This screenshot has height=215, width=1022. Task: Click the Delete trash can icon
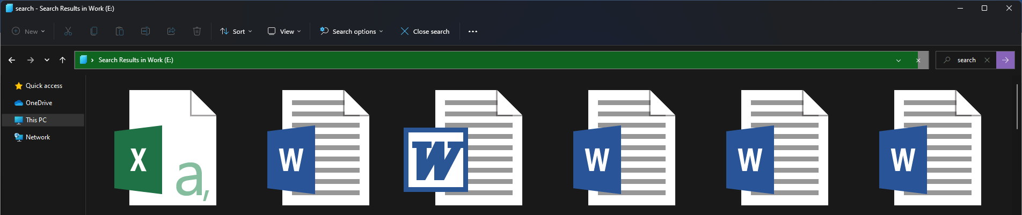(197, 31)
